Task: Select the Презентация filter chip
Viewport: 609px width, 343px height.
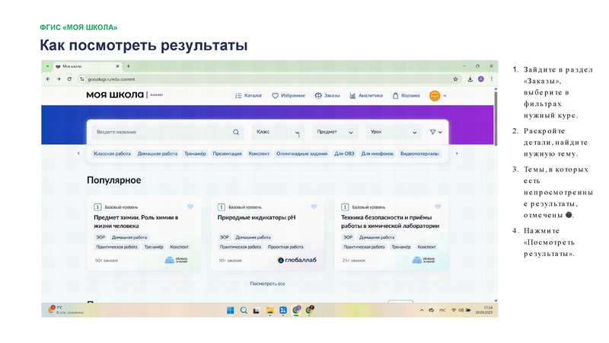Action: [x=227, y=154]
